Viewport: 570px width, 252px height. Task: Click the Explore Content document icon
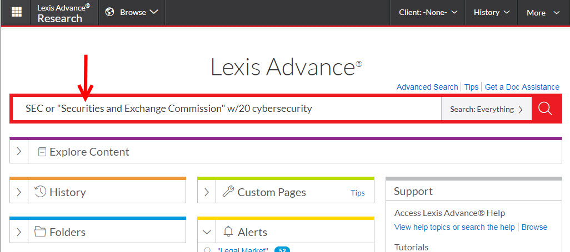[43, 152]
